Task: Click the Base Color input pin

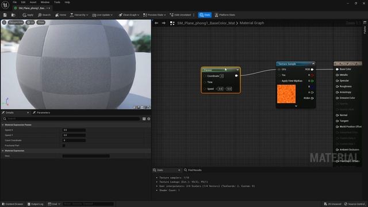Action: point(337,69)
